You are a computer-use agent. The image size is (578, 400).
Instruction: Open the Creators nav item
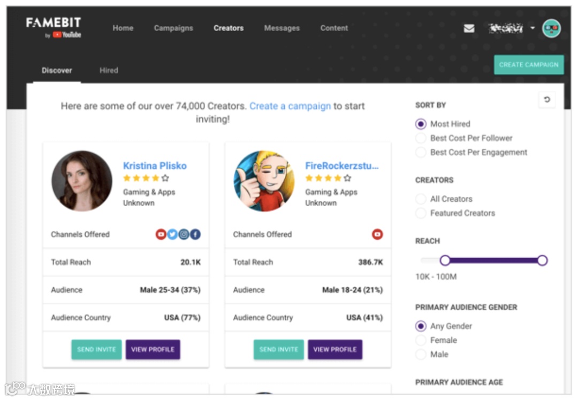(229, 28)
